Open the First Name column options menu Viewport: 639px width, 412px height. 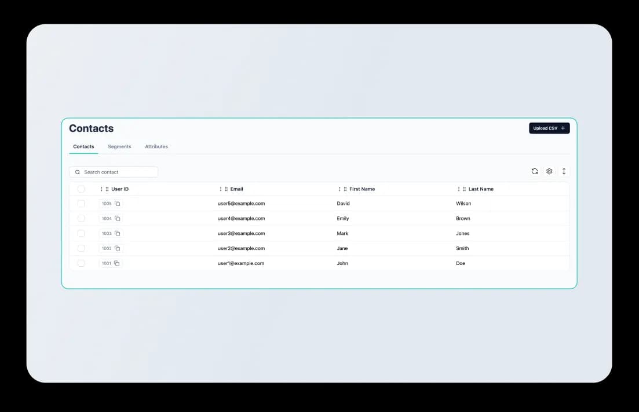pos(339,189)
